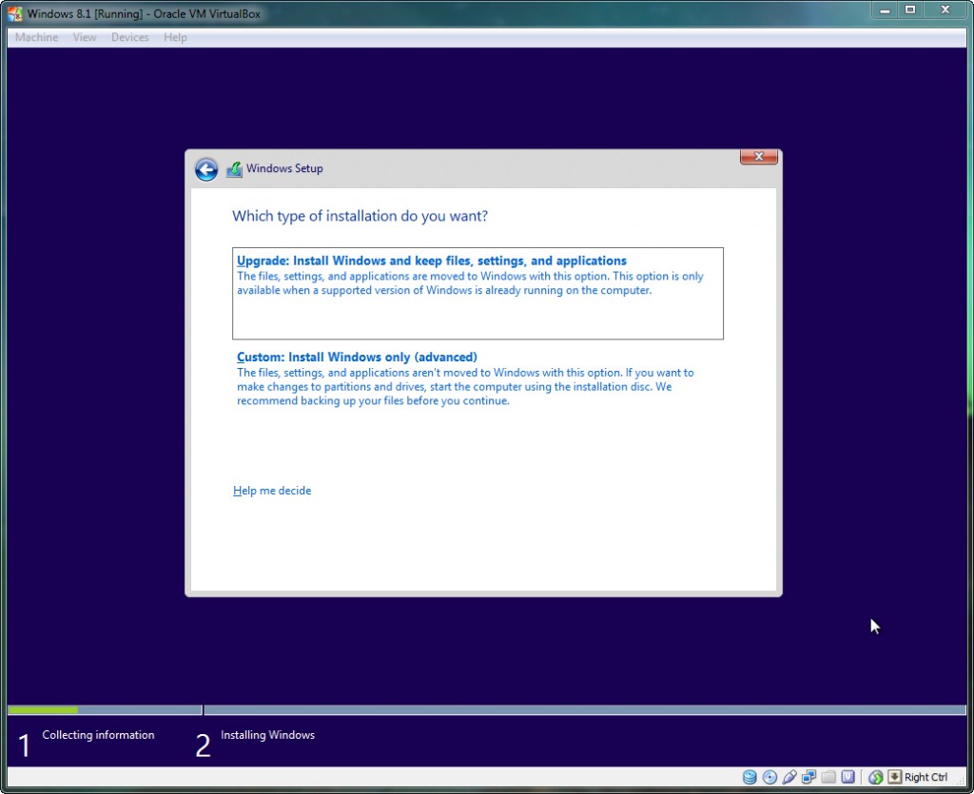Click the shared folders status icon
Image resolution: width=974 pixels, height=794 pixels.
click(x=828, y=777)
